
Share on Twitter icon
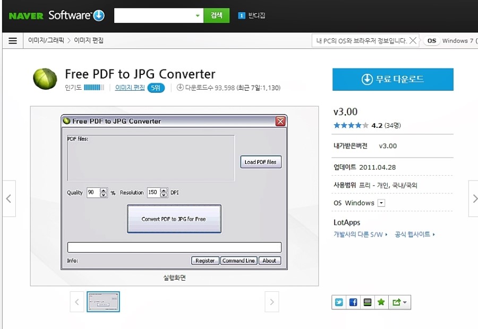tap(339, 302)
